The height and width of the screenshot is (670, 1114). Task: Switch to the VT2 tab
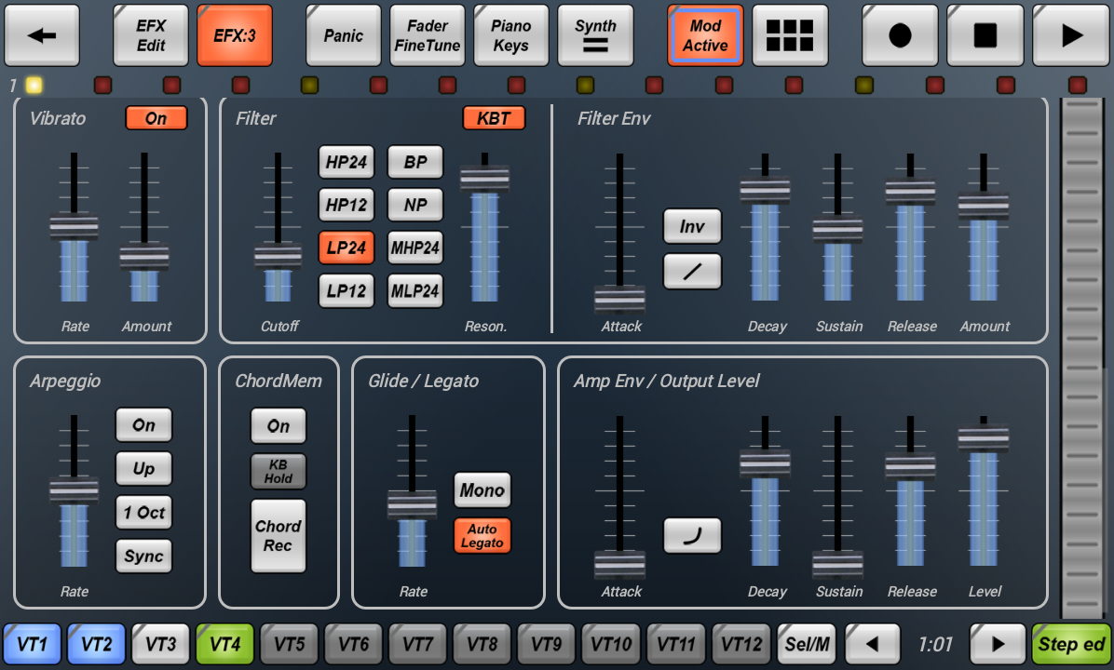tap(96, 644)
